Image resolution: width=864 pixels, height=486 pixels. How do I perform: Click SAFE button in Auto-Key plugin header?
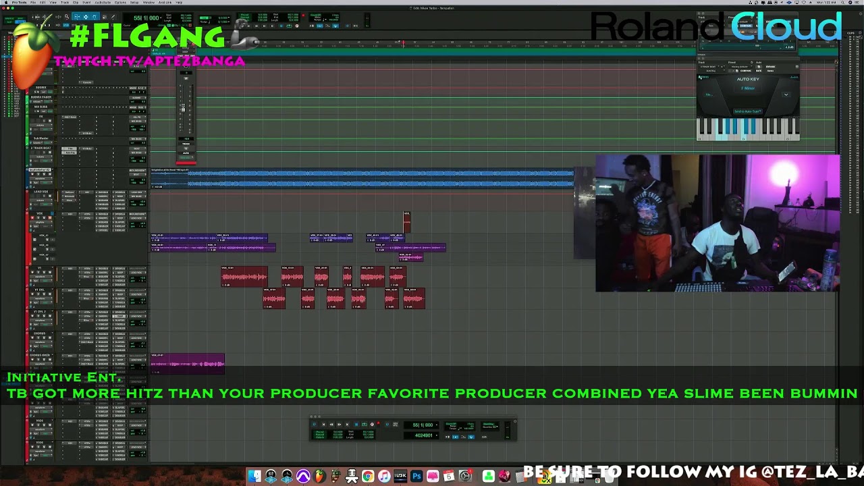[x=759, y=71]
